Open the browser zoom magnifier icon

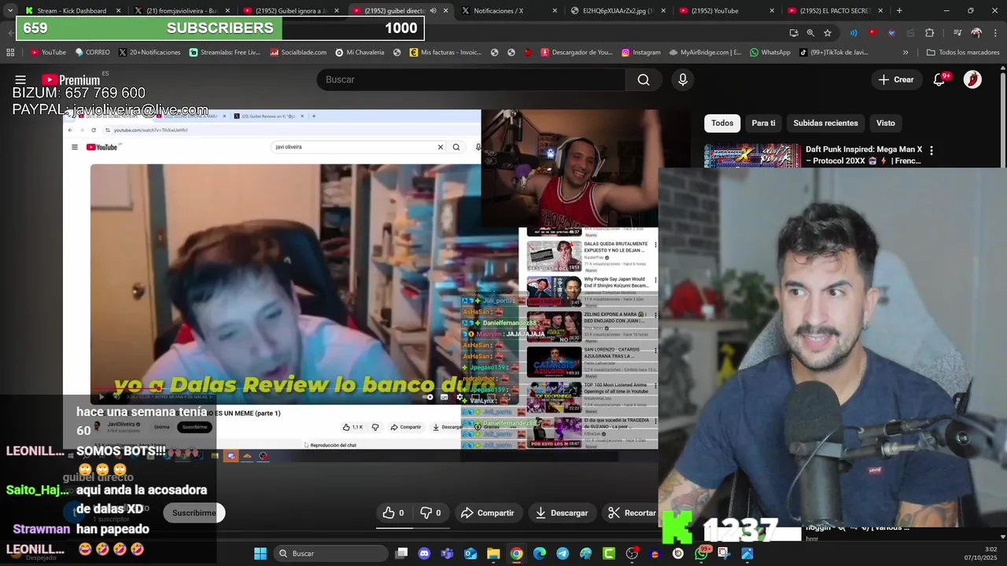pos(810,33)
